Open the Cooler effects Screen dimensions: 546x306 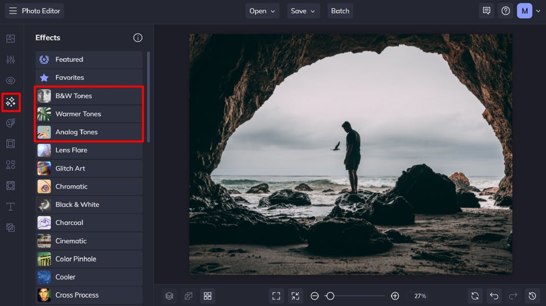[x=89, y=277]
